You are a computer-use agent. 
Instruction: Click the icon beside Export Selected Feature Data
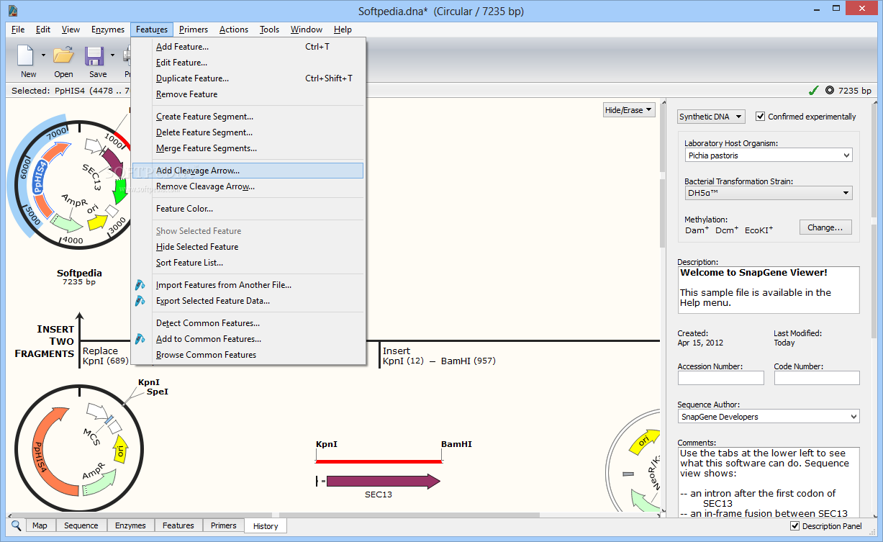coord(140,301)
